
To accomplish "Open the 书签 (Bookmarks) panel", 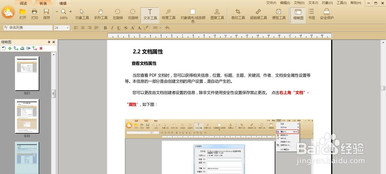I will tap(311, 14).
